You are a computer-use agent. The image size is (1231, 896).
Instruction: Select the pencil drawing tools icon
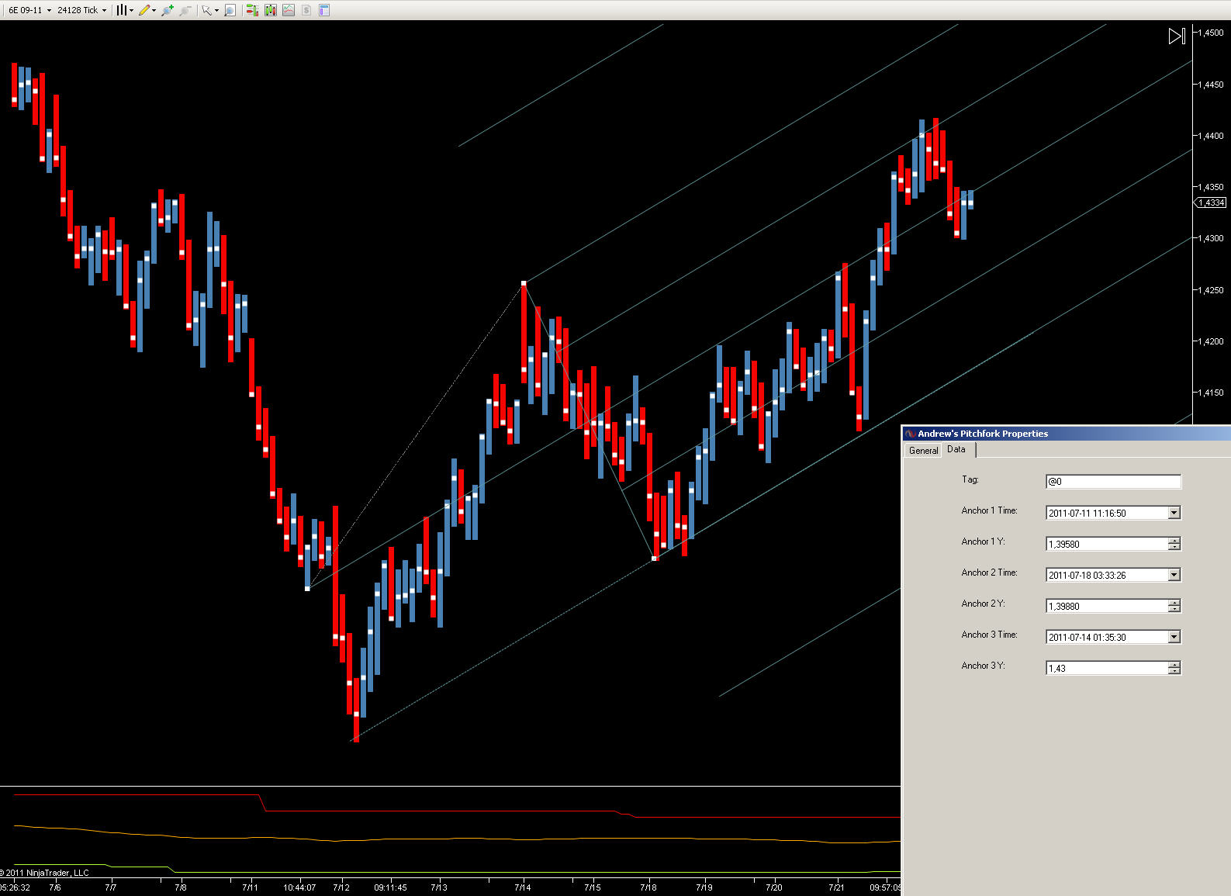(147, 10)
